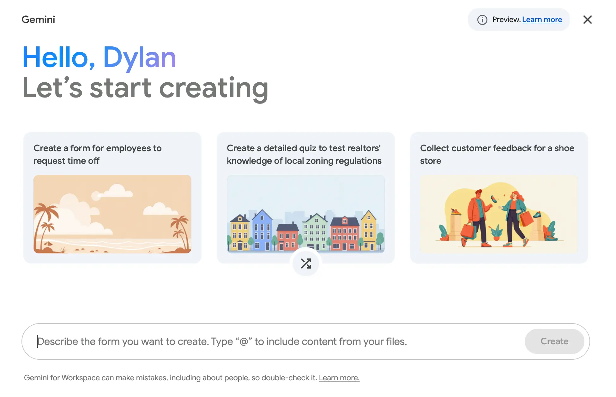This screenshot has width=616, height=397.
Task: Click the Preview label text in chip
Action: (506, 20)
